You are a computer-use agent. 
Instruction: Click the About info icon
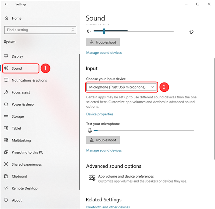click(6, 200)
